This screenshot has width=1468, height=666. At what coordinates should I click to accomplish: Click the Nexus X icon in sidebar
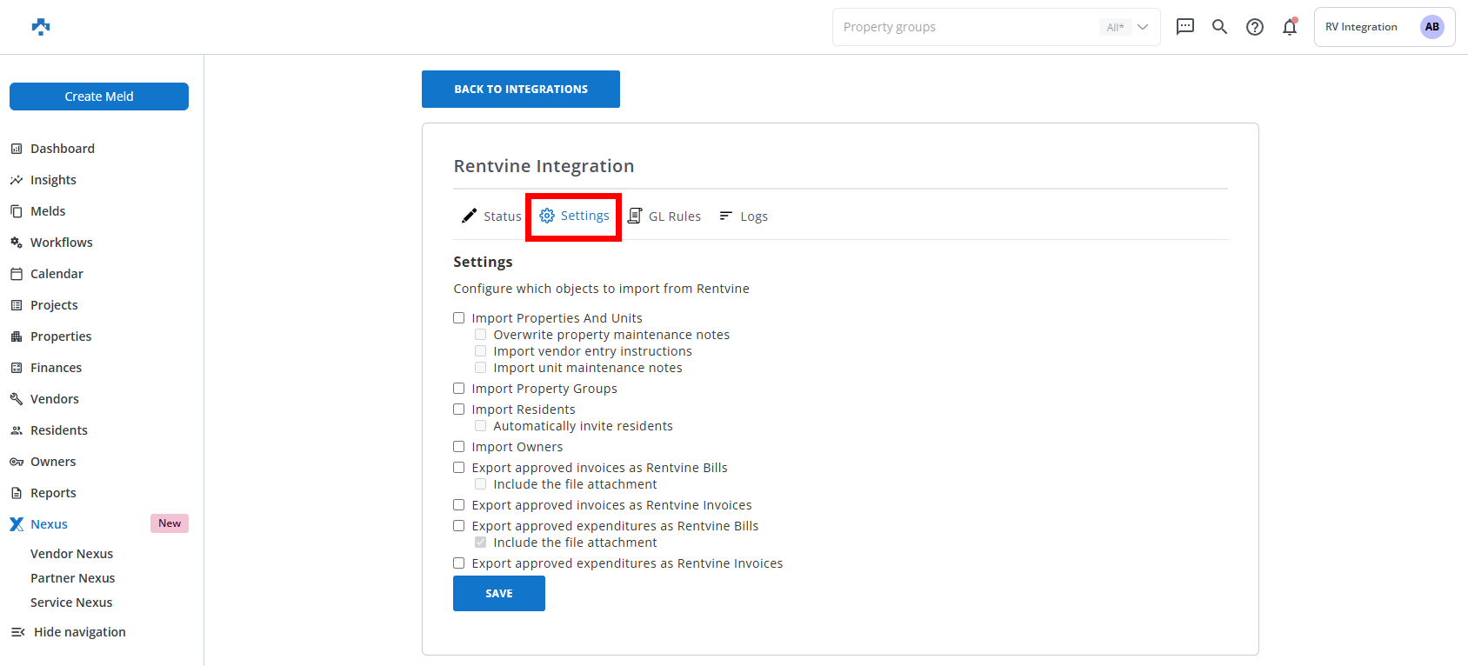(x=17, y=524)
